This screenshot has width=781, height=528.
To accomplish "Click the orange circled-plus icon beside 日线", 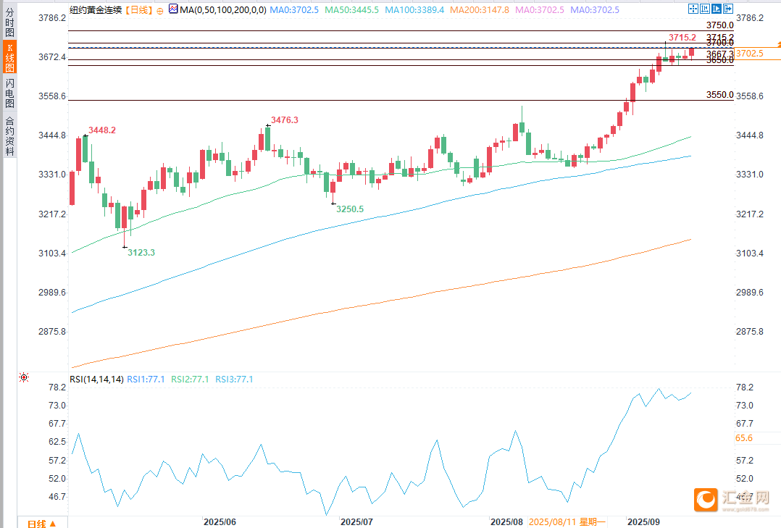I will coord(159,11).
